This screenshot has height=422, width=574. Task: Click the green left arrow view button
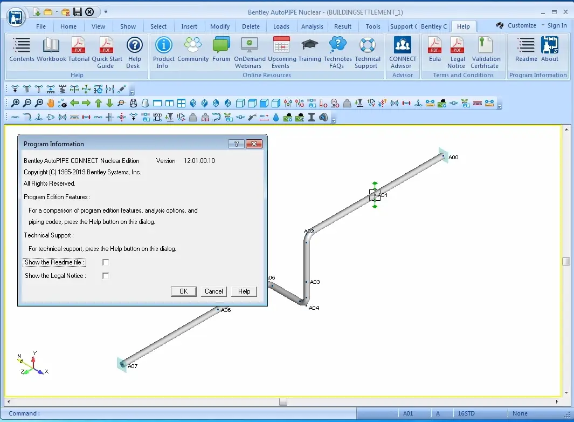click(x=74, y=104)
